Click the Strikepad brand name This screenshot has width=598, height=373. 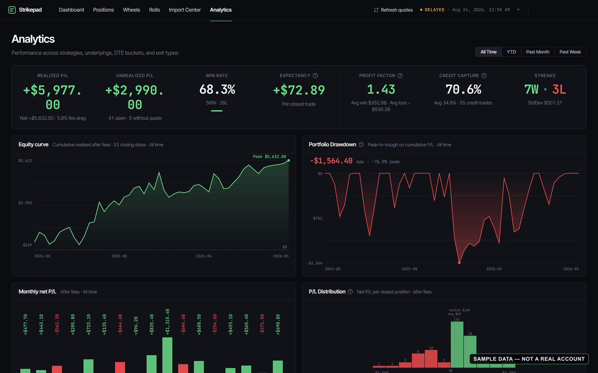click(x=30, y=10)
